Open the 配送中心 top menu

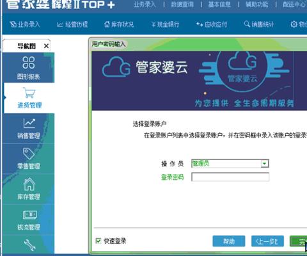click(294, 4)
